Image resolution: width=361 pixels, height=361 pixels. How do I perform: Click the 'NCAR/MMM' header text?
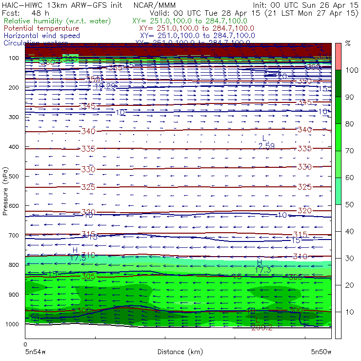click(155, 5)
